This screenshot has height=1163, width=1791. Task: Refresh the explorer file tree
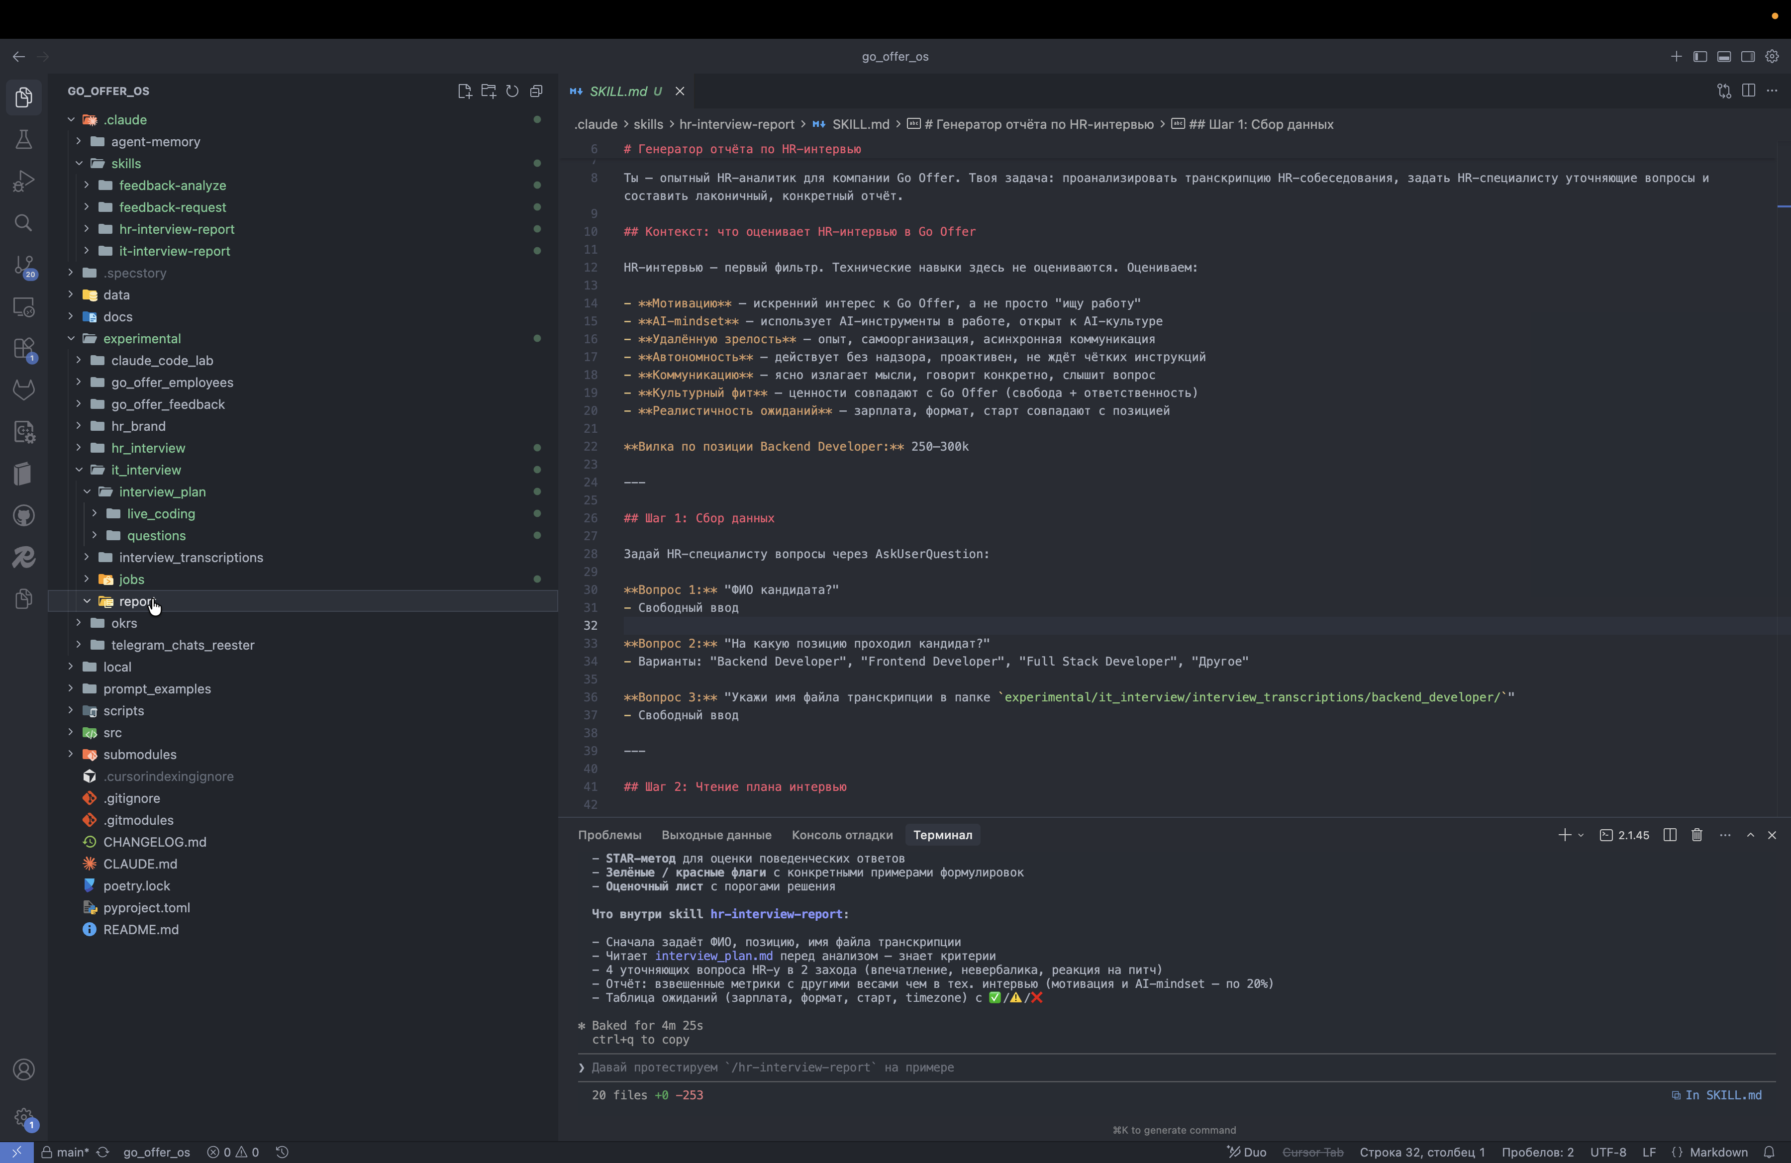pos(512,91)
